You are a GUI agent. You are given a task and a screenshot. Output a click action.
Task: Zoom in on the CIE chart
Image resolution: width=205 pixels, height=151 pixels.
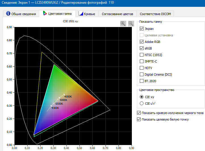(x=123, y=24)
